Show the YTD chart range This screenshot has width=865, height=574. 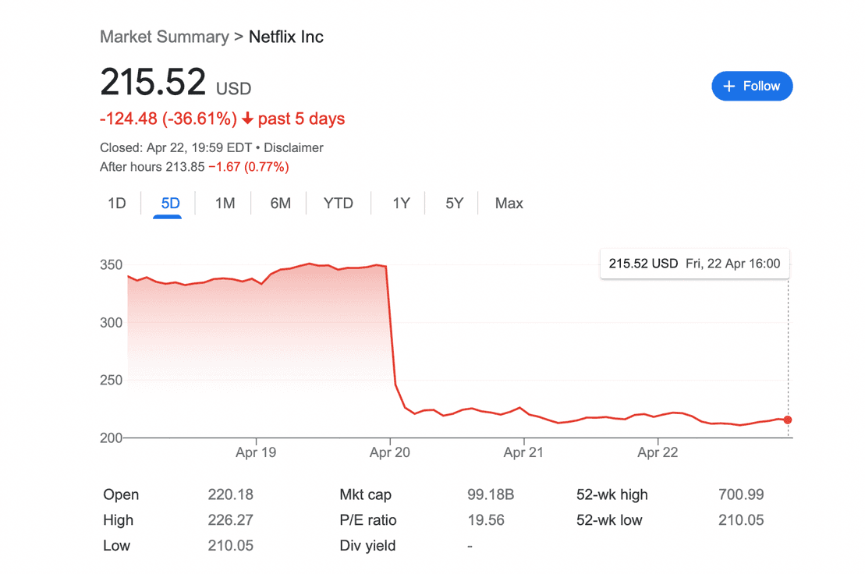click(339, 204)
